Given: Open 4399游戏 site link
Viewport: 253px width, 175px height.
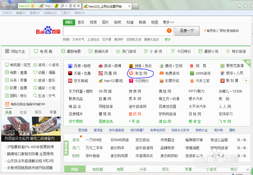Looking at the screenshot, I should pyautogui.click(x=200, y=73).
